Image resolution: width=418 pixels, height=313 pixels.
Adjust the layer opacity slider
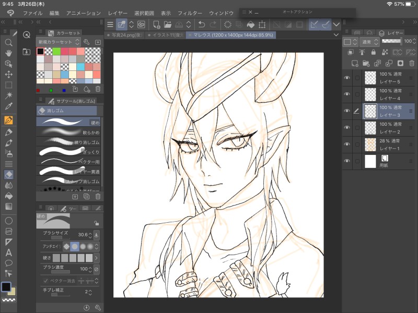pyautogui.click(x=391, y=41)
